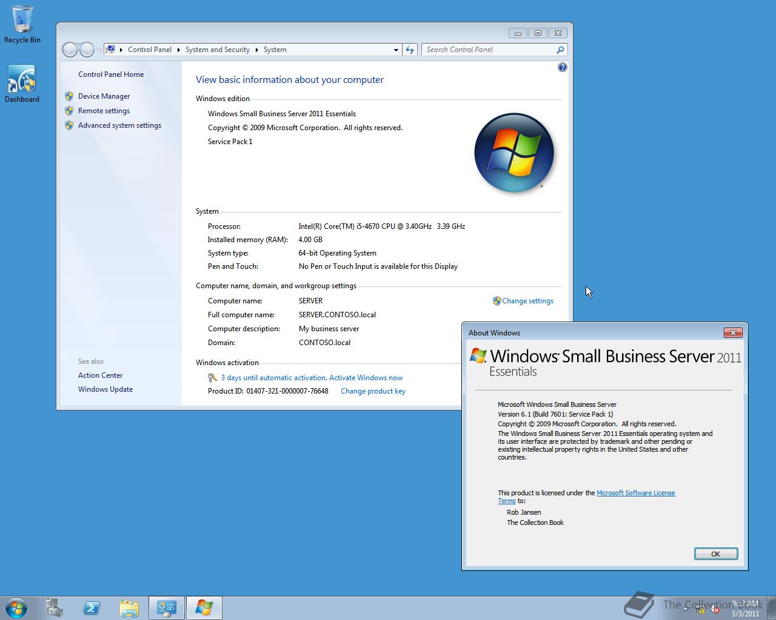The width and height of the screenshot is (776, 620).
Task: Click the Start button orb
Action: 16,607
